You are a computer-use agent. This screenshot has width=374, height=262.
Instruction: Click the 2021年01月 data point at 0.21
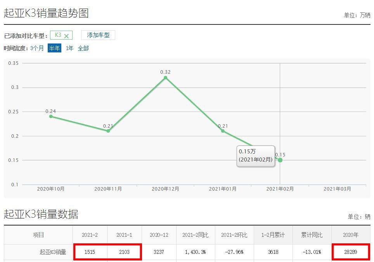tap(223, 131)
